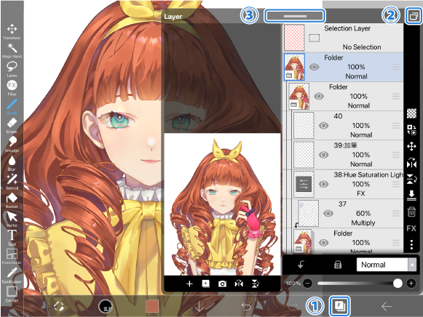Click the camera import photo icon

[x=222, y=284]
